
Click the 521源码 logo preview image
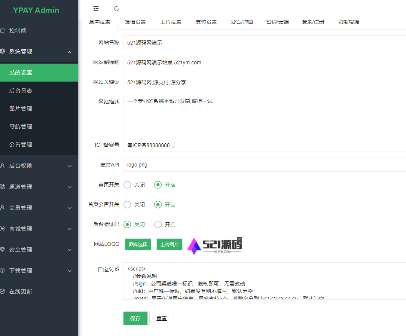click(214, 245)
